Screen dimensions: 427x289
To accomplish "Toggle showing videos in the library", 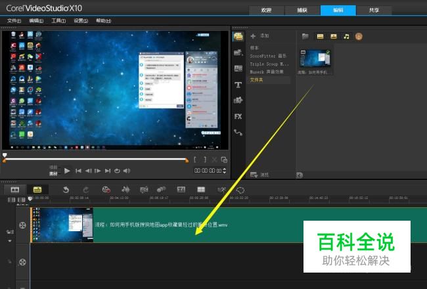I will pyautogui.click(x=321, y=36).
